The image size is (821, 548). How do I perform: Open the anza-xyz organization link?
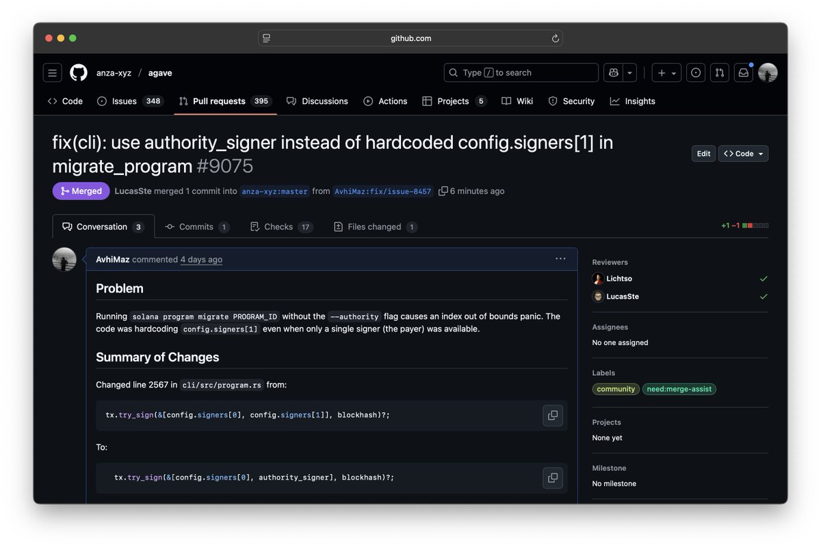(x=114, y=73)
